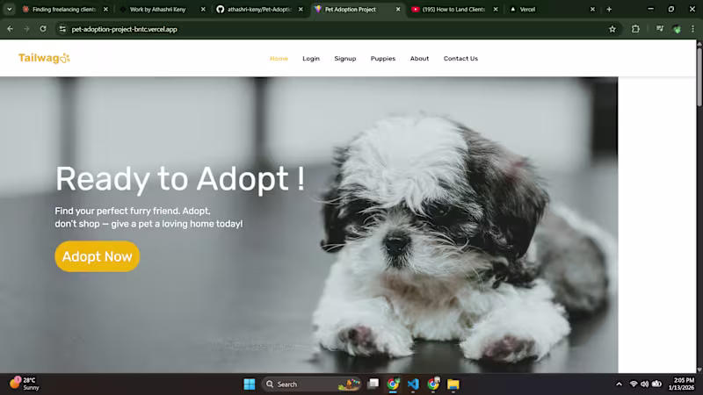This screenshot has height=395, width=703.
Task: Close the How to Land Clients tab
Action: [x=496, y=9]
